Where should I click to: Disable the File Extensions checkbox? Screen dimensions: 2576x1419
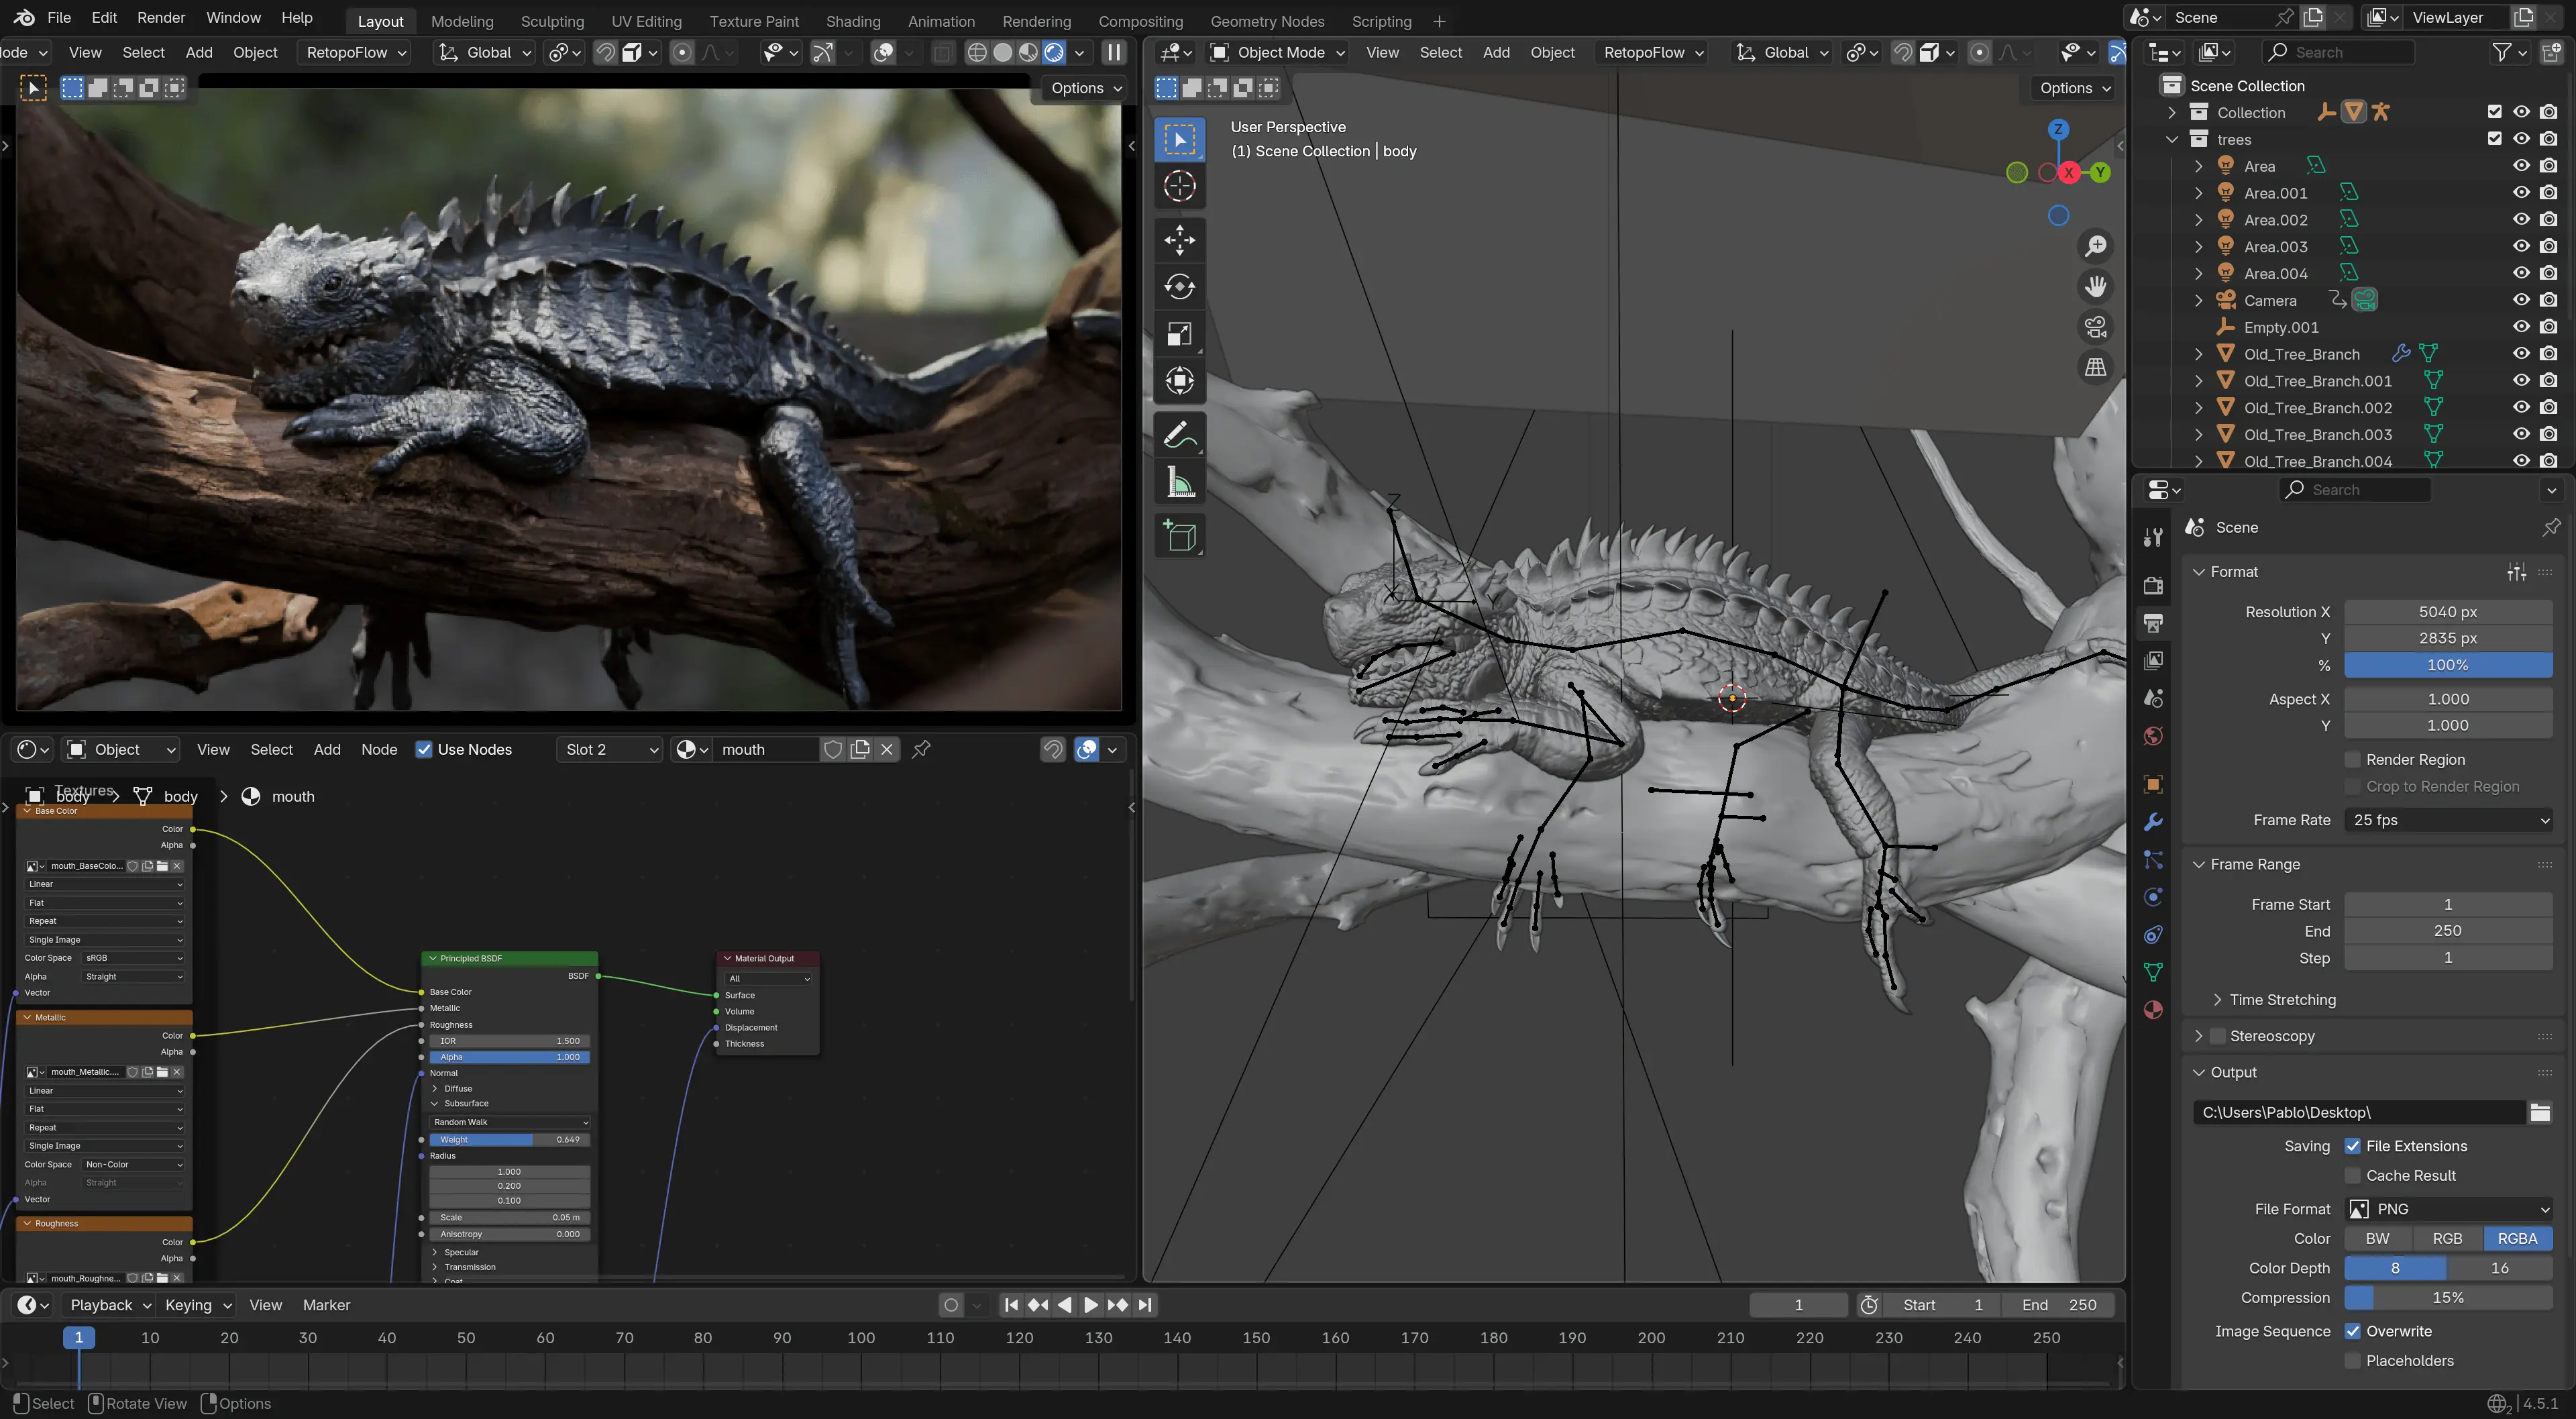[x=2352, y=1146]
